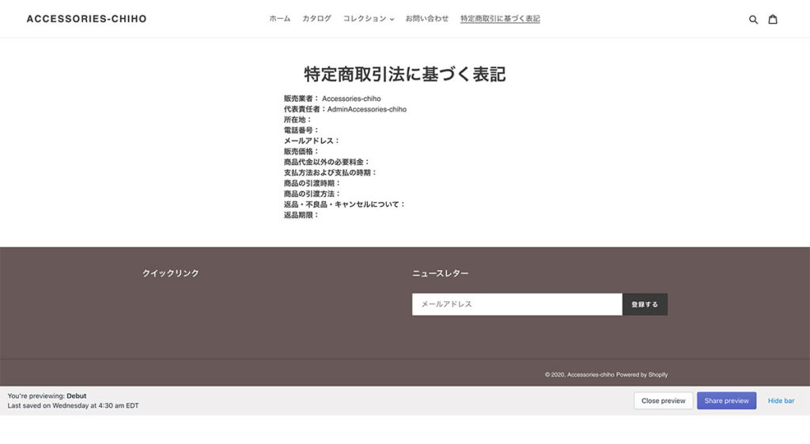
Task: Select the 販売価格： line
Action: 301,152
